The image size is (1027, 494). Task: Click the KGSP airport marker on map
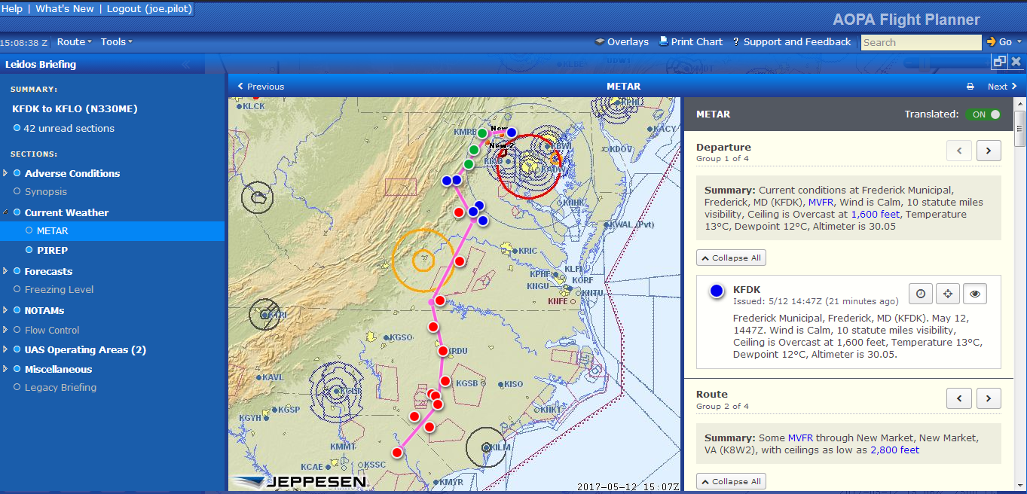[274, 410]
